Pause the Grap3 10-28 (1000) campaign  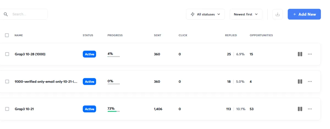point(300,54)
